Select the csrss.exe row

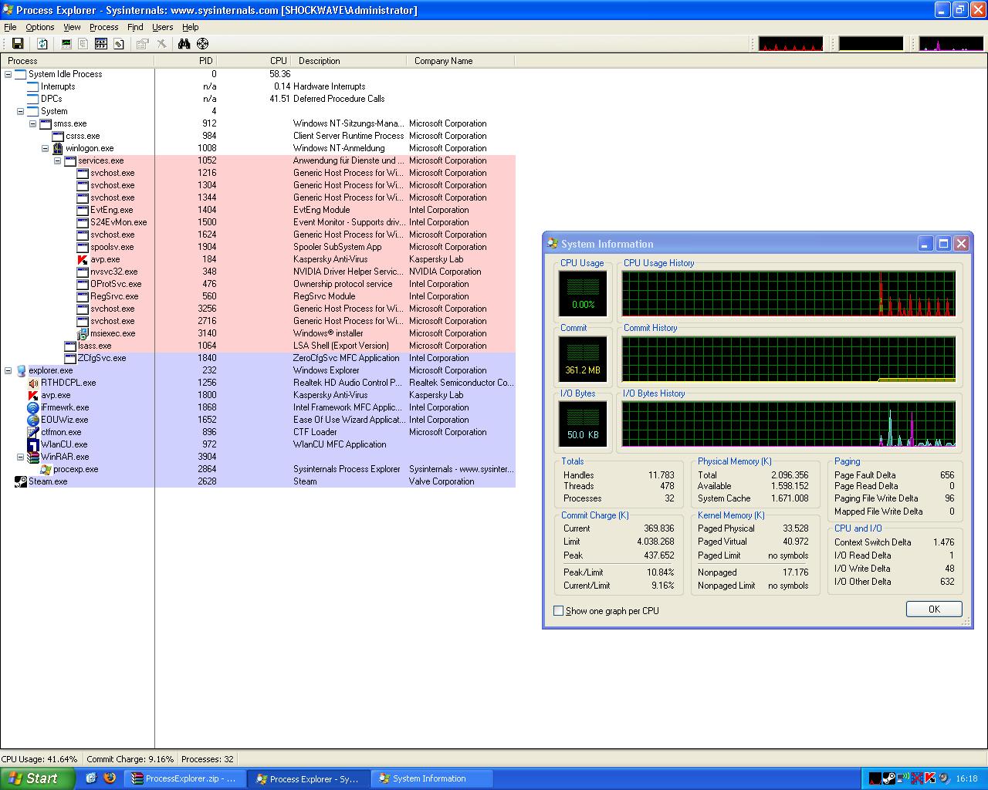[258, 136]
